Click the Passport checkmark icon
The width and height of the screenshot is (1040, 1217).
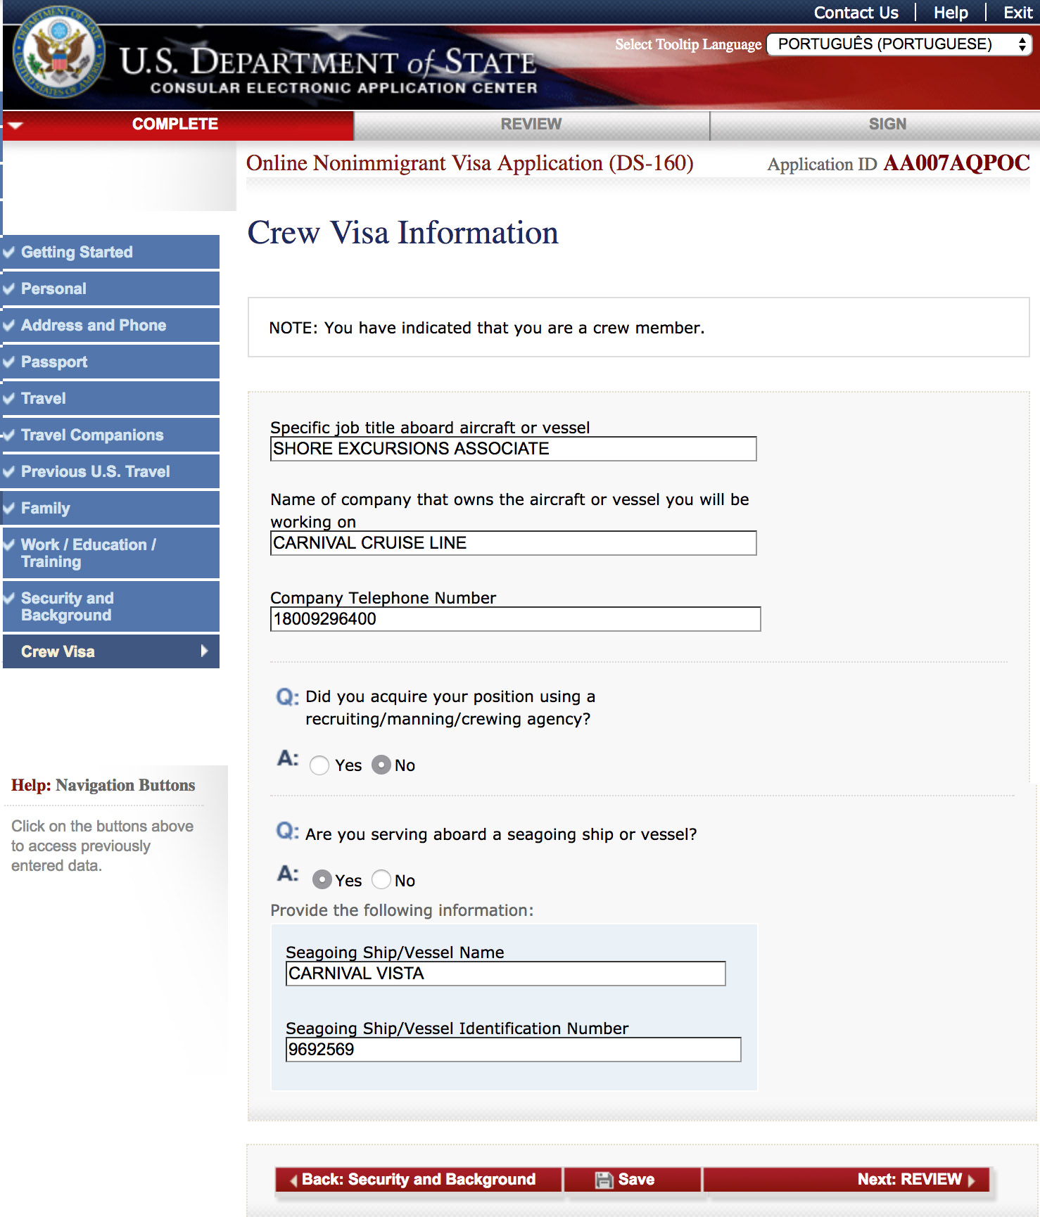click(8, 362)
